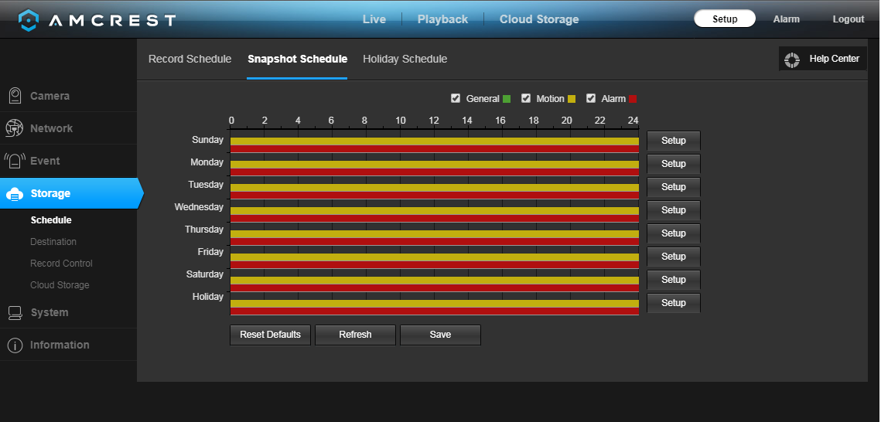Image resolution: width=881 pixels, height=422 pixels.
Task: Open the Playback page
Action: point(442,19)
